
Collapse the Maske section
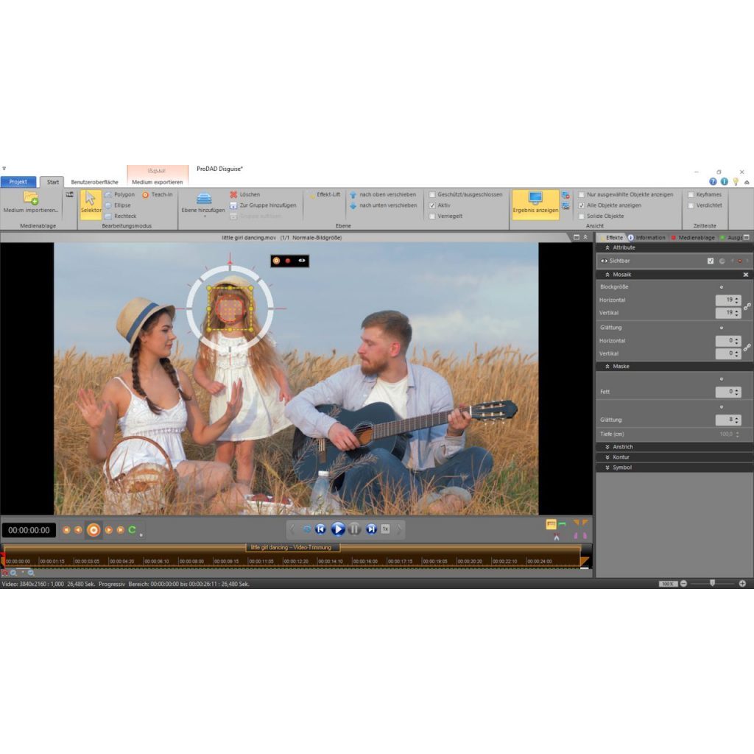607,367
